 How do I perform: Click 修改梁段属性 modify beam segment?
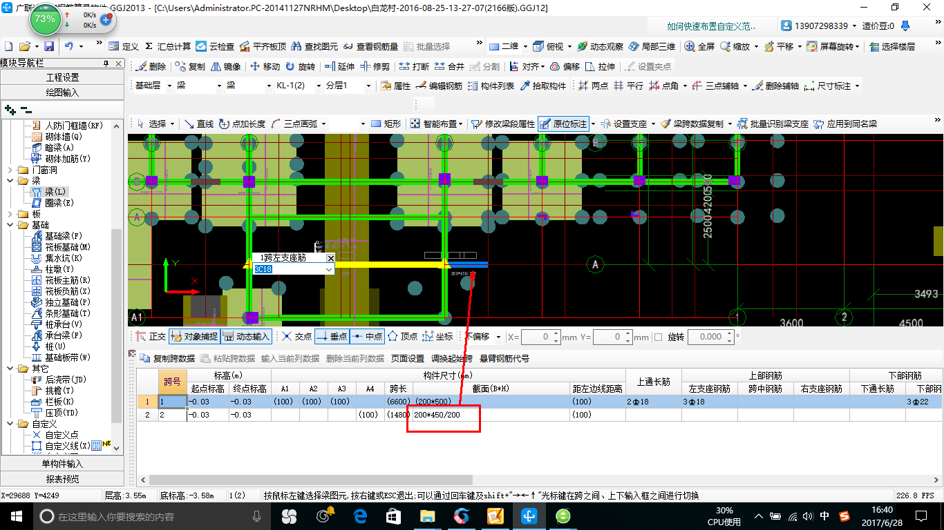point(503,124)
